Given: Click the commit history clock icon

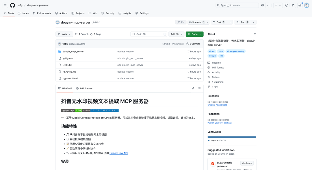Looking at the screenshot, I should pos(187,44).
